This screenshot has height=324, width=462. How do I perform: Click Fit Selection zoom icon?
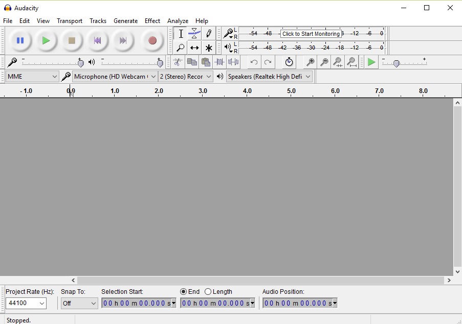coord(338,62)
